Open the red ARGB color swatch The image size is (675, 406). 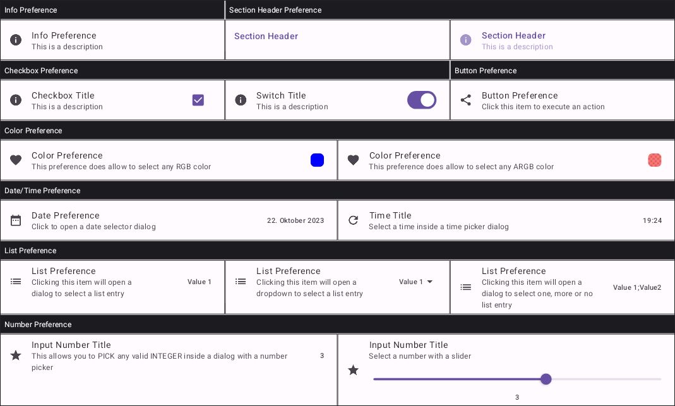655,160
